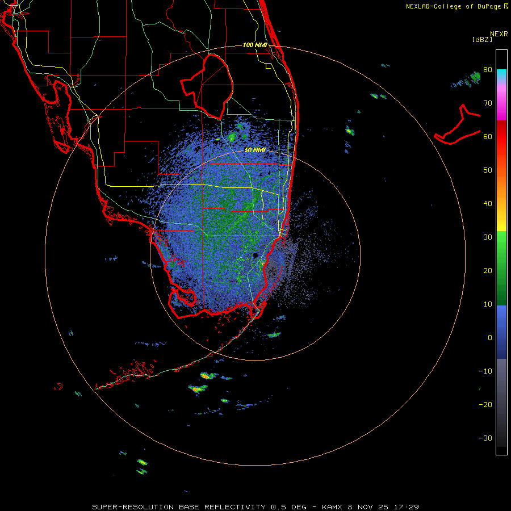
Task: Click the green segment of the color bar
Action: (x=501, y=268)
